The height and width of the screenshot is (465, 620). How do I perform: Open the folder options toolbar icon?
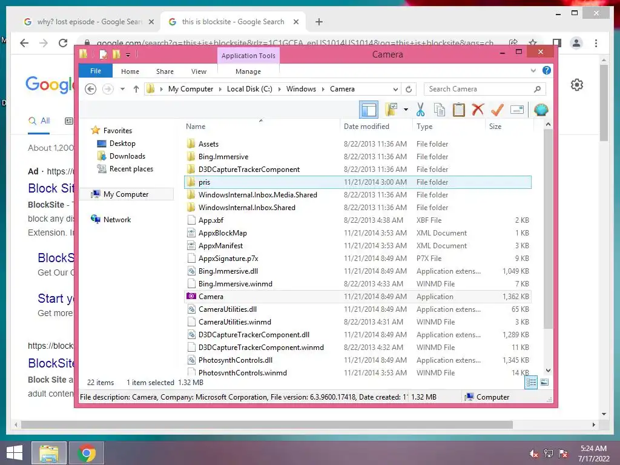pos(391,110)
